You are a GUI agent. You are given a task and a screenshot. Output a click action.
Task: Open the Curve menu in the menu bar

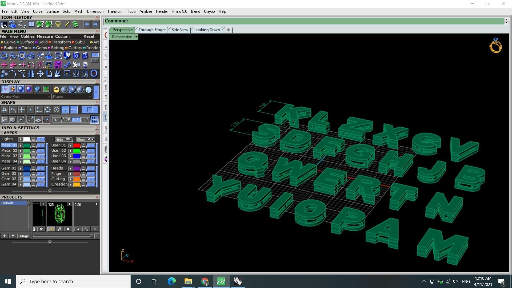38,11
